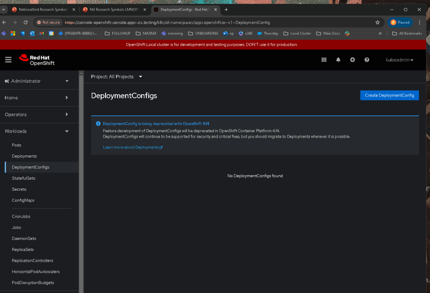Show more bookmarks with the chevron
The height and width of the screenshot is (293, 430).
[380, 33]
